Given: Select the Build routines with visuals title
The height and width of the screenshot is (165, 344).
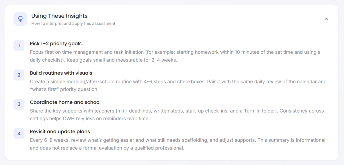Looking at the screenshot, I should (61, 73).
